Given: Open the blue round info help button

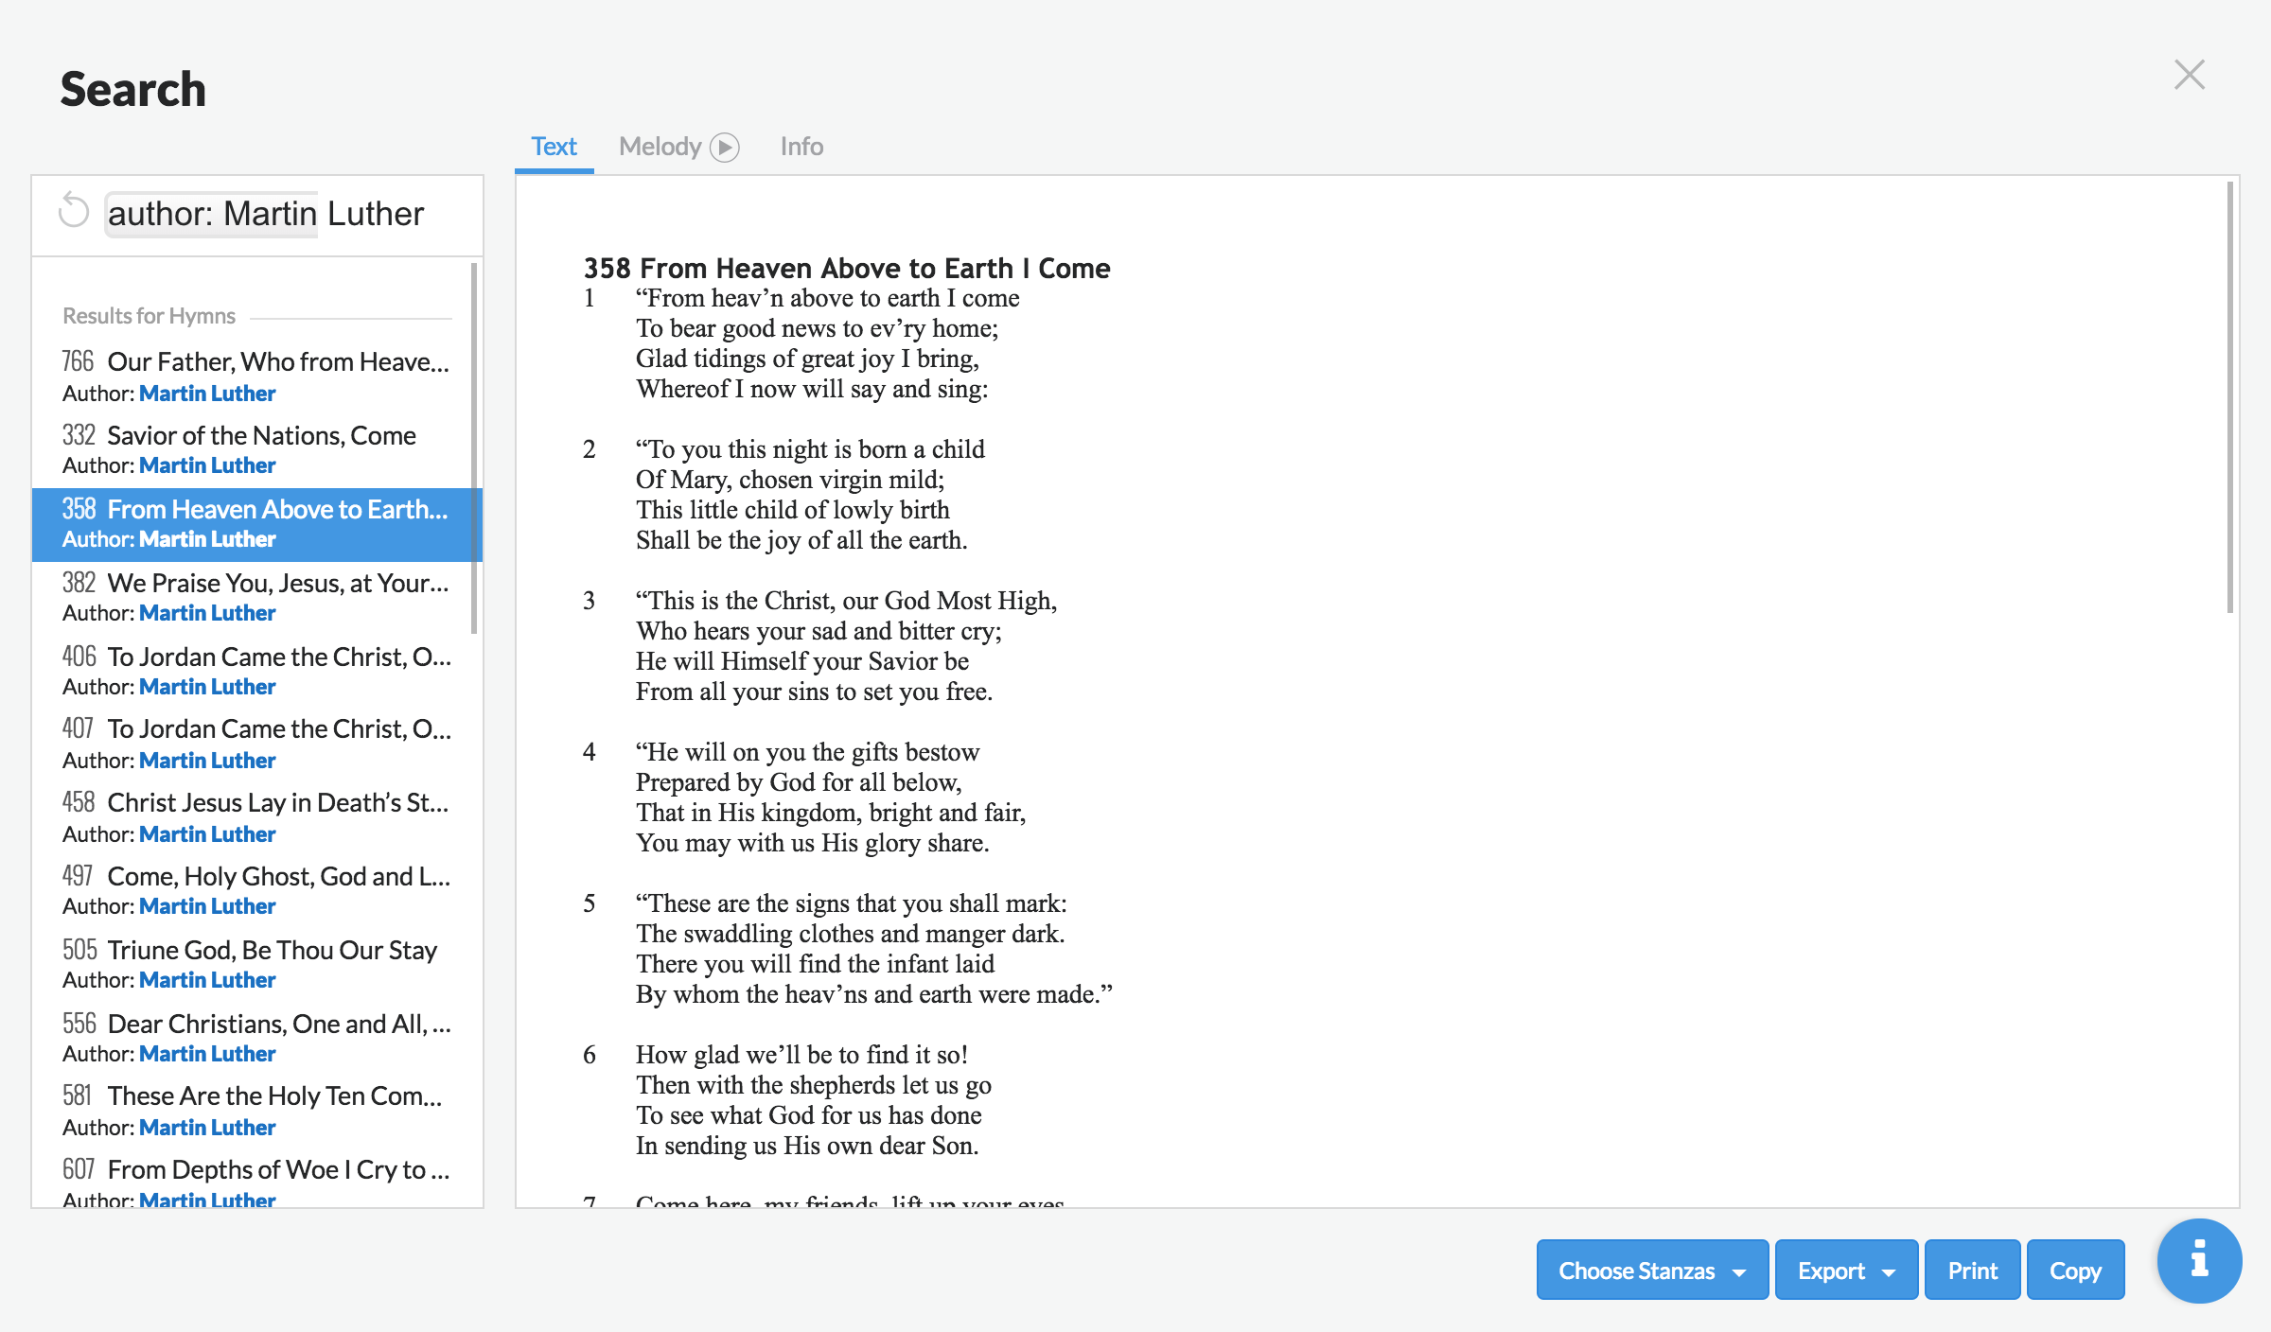Looking at the screenshot, I should click(x=2199, y=1260).
